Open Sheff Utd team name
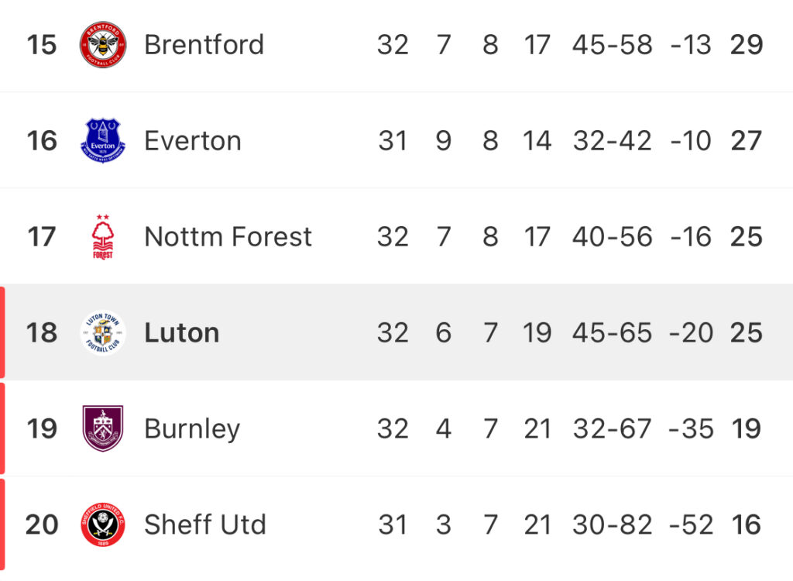The height and width of the screenshot is (581, 793). point(204,524)
